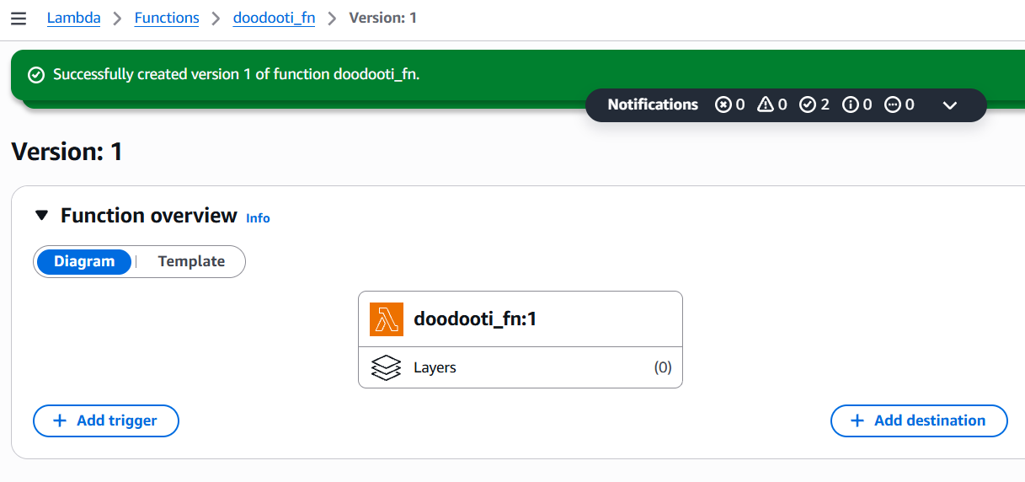Click the Add destination button

pyautogui.click(x=919, y=420)
